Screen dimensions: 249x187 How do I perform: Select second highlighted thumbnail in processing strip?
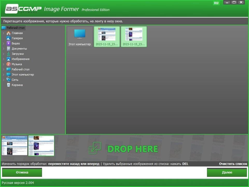(41, 145)
